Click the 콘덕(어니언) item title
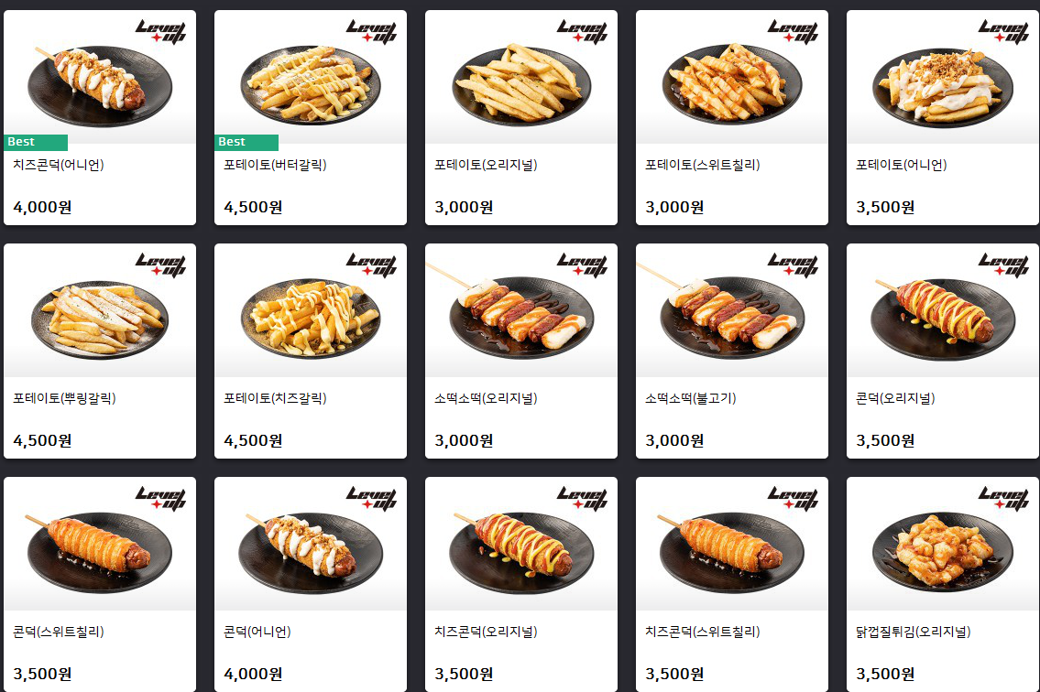This screenshot has width=1040, height=692. coord(257,632)
